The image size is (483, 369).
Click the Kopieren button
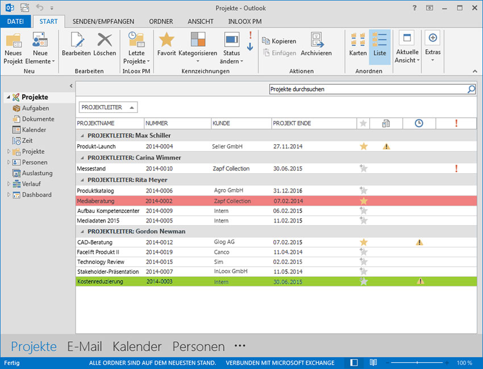tap(279, 41)
